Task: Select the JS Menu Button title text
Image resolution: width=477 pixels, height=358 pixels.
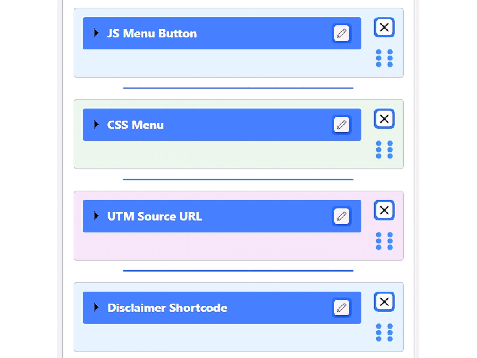Action: (152, 33)
